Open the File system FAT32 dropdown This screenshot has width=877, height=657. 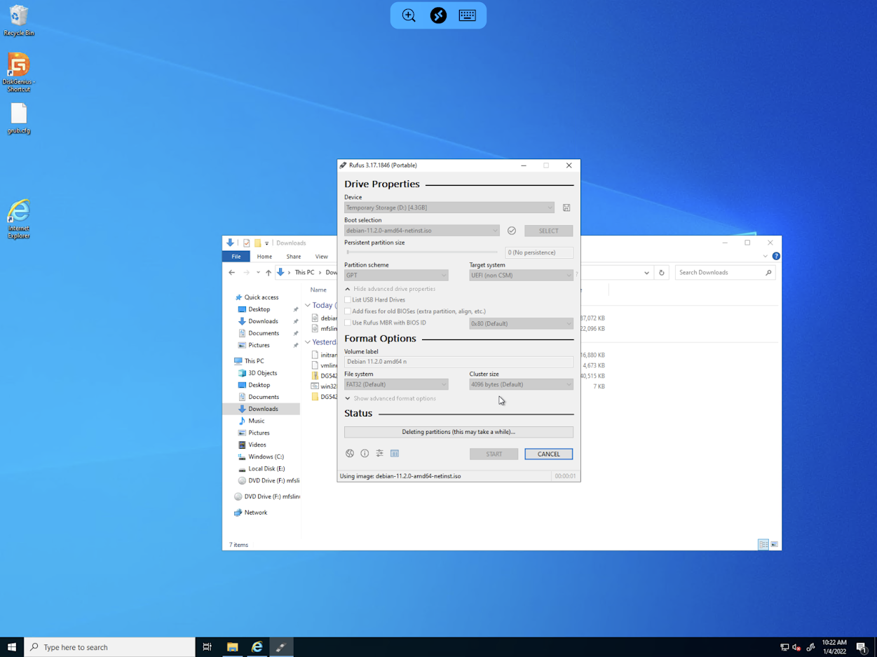click(x=396, y=384)
